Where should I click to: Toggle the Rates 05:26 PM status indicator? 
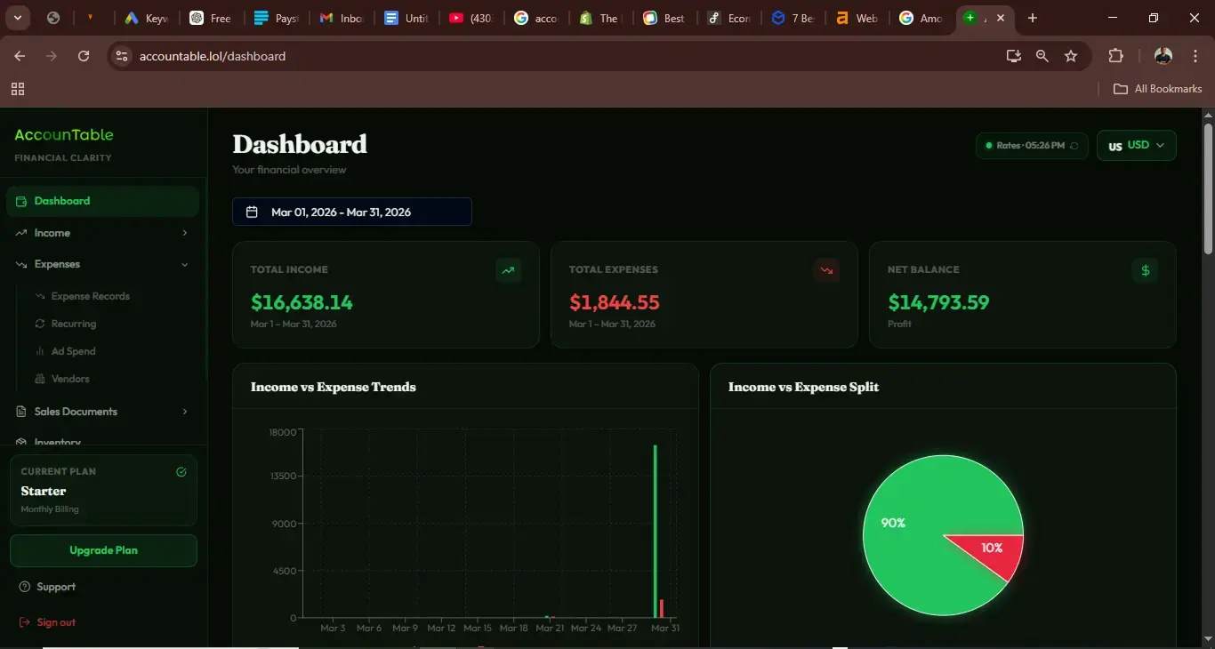pos(988,146)
